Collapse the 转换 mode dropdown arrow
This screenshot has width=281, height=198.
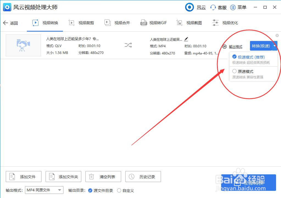click(275, 46)
